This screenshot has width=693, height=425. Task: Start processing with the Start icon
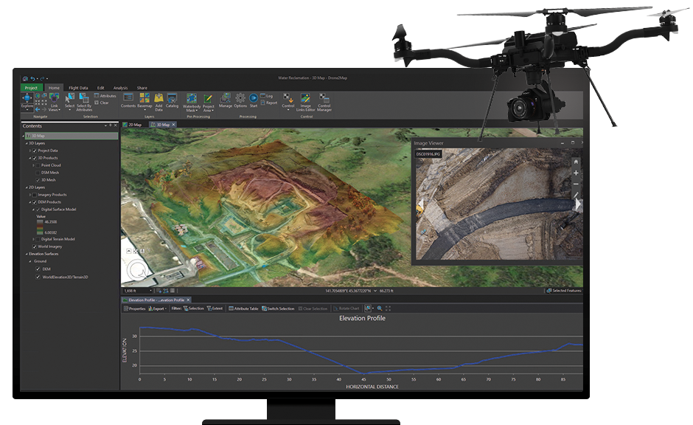coord(254,98)
